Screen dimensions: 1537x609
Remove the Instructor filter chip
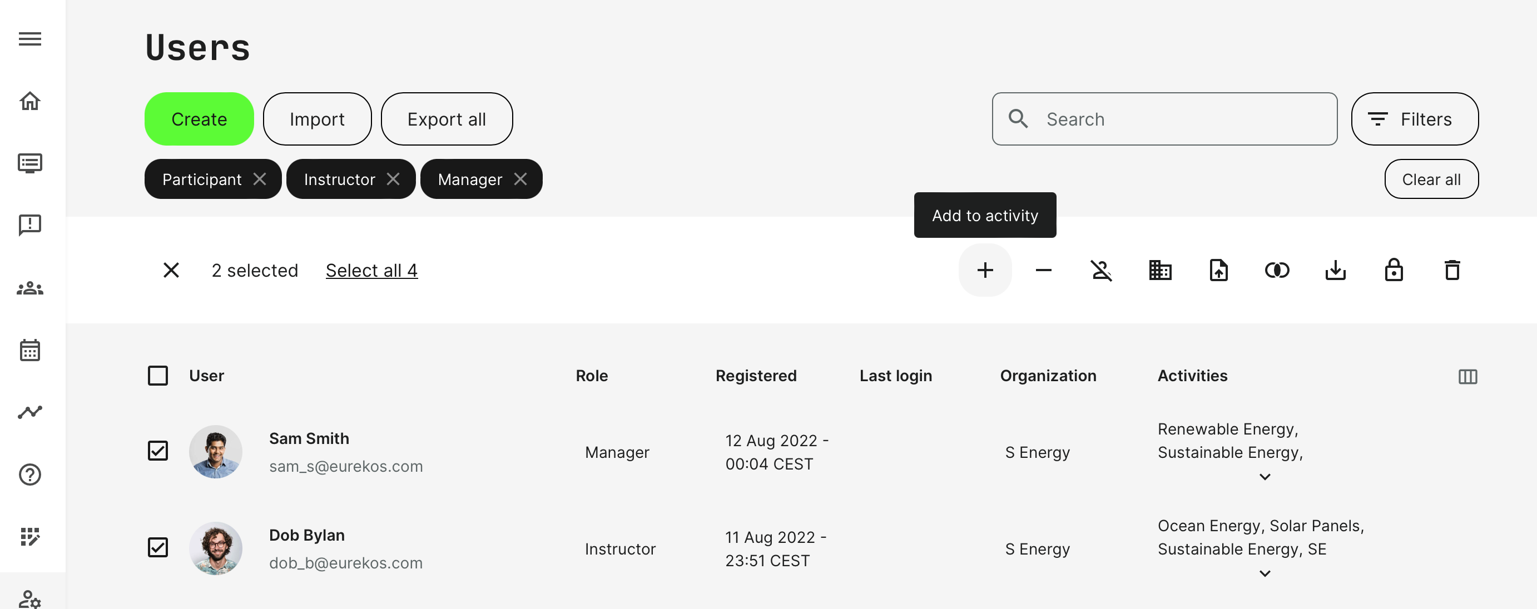point(393,179)
